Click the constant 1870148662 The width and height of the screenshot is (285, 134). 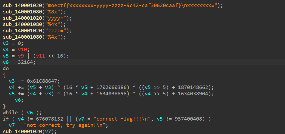193,87
